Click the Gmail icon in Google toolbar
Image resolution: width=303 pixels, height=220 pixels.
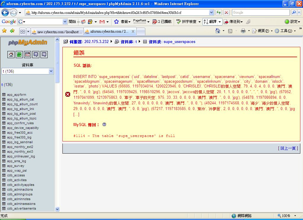pos(102,22)
